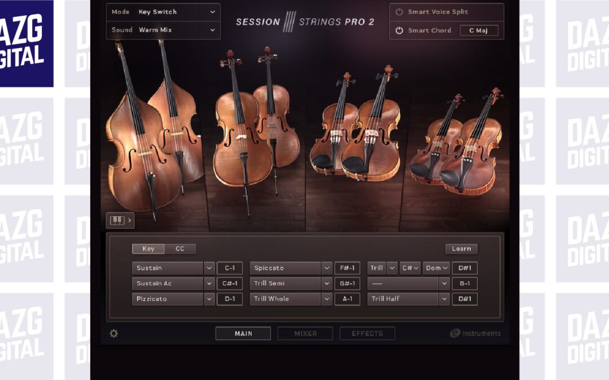Screen dimensions: 609x380
Task: Click the A-1 key assignment field
Action: [x=347, y=299]
